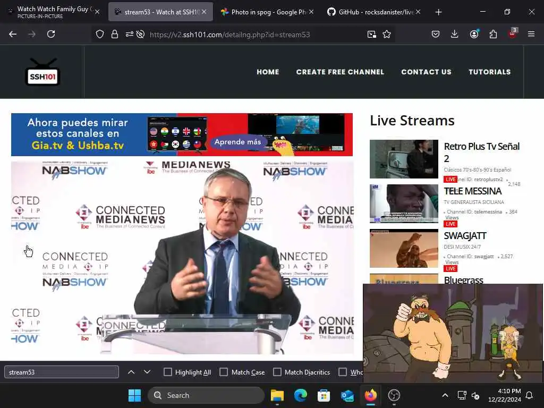
Task: Select the stream53 Watch at SSH101 tab
Action: (x=160, y=12)
